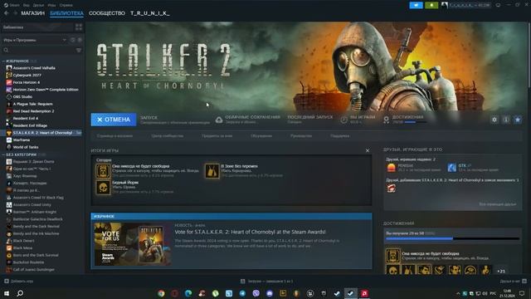
Task: Select Red Dead Redemption 2
Action: tap(33, 111)
